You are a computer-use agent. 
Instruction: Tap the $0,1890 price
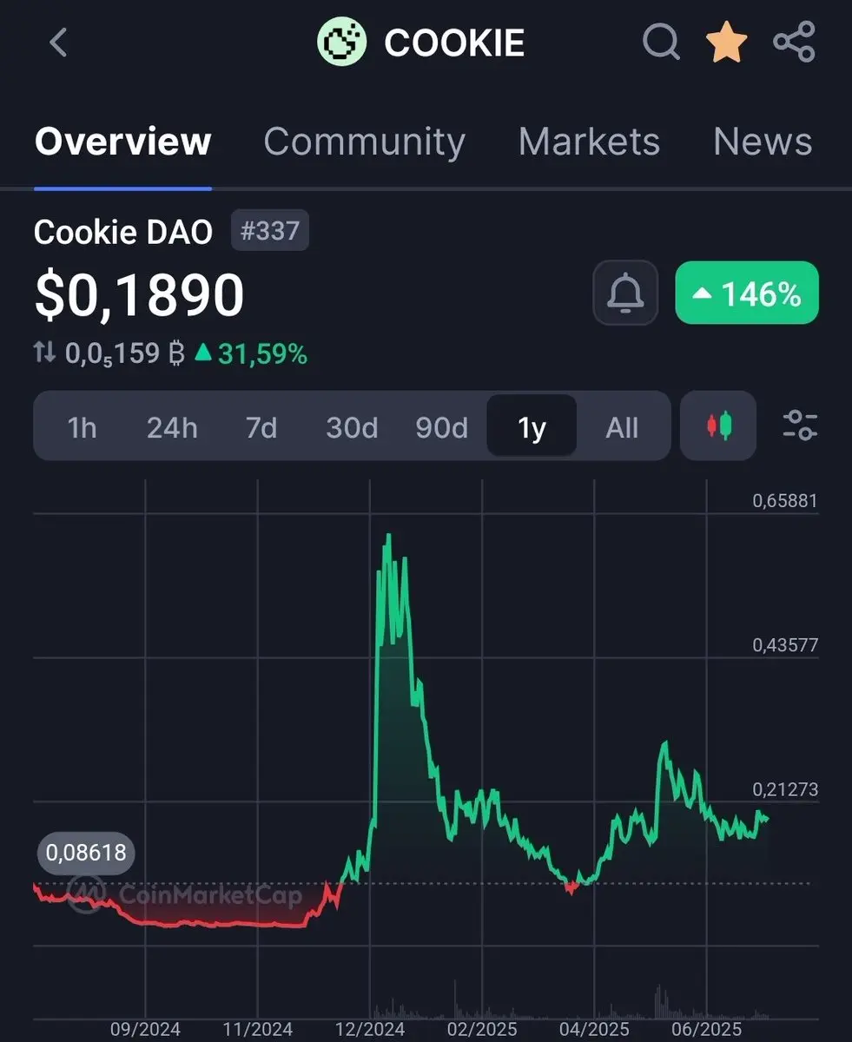(139, 294)
